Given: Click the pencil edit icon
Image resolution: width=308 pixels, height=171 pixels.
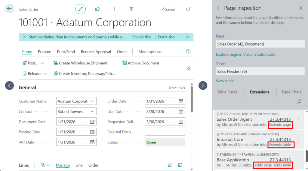Looking at the screenshot, I should coord(80,9).
